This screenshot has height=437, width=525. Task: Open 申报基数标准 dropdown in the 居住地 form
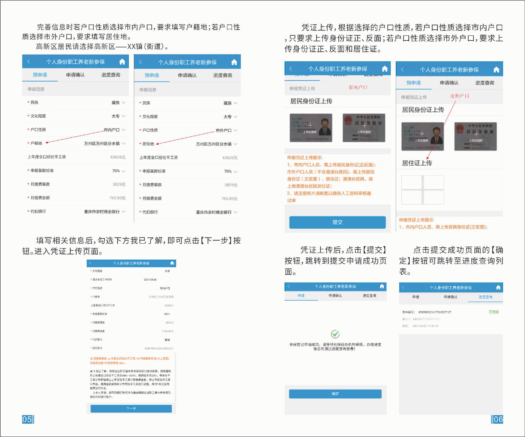point(236,172)
